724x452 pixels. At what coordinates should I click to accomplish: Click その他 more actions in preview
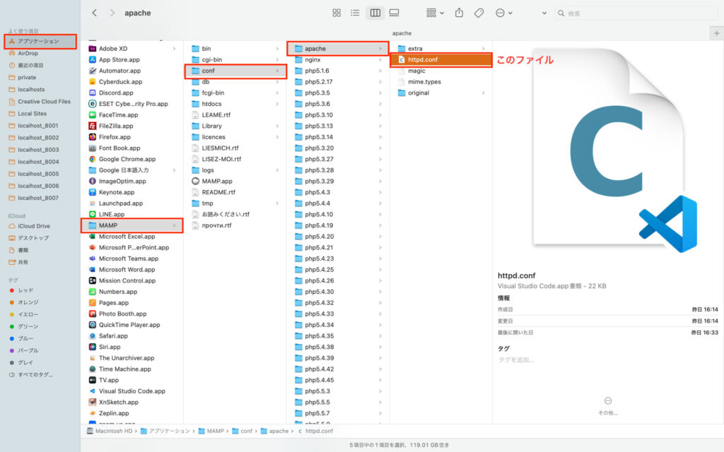point(607,405)
